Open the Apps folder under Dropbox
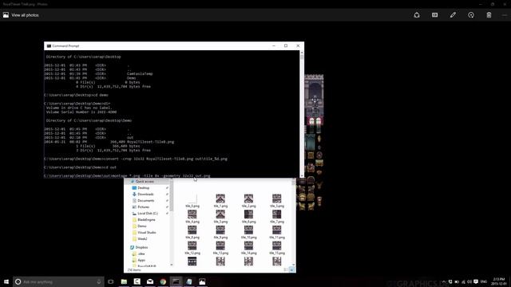 point(141,261)
